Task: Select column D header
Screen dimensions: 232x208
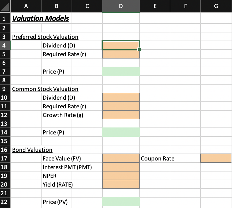Action: [121, 6]
